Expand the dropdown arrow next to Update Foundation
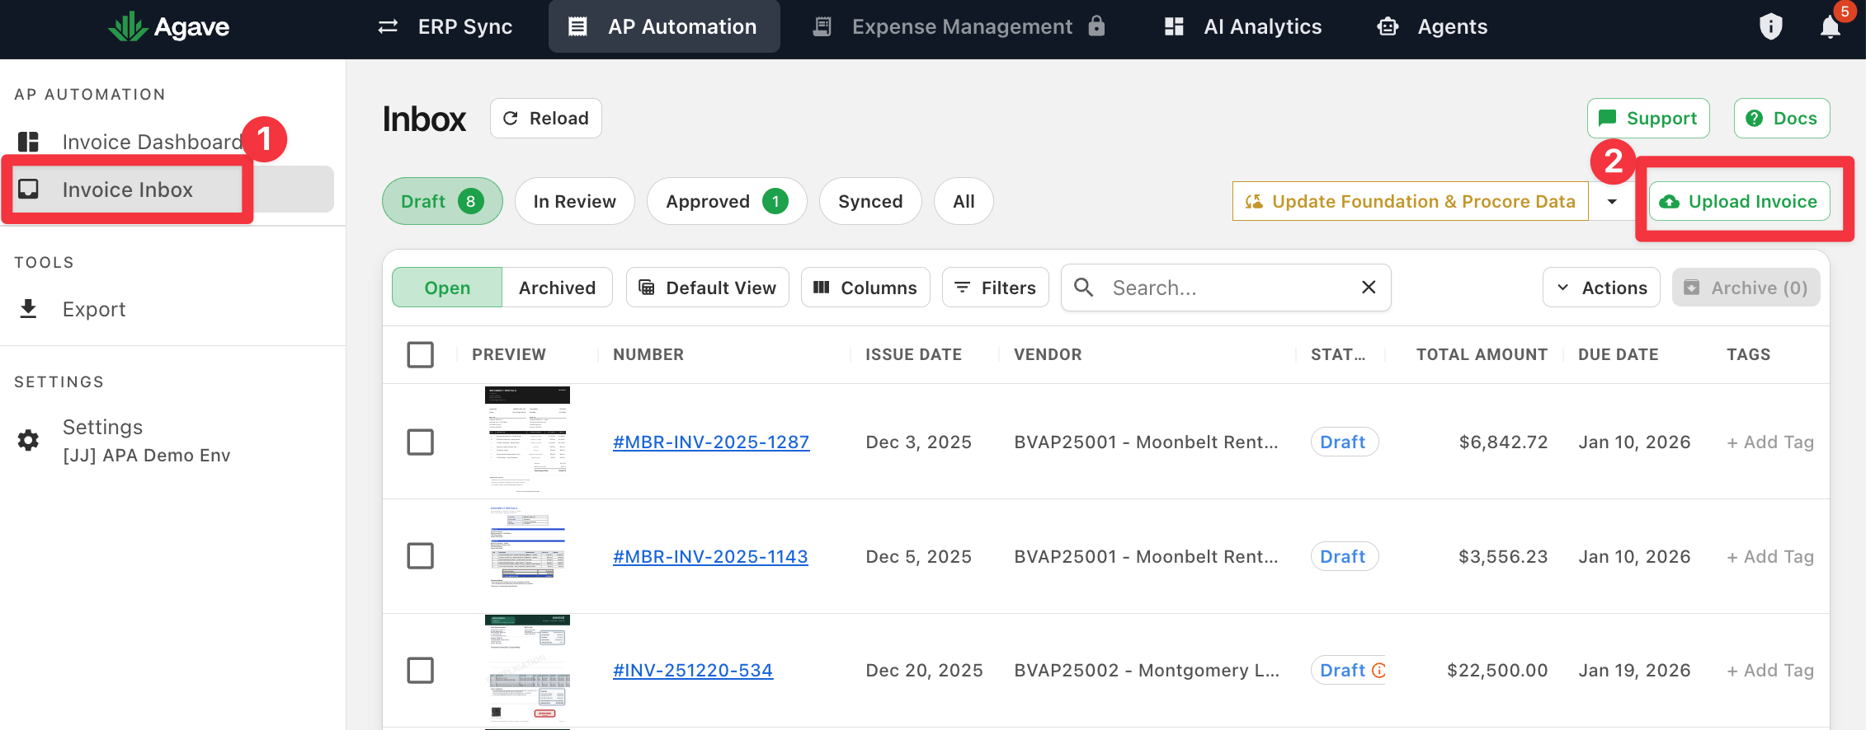The image size is (1866, 730). pyautogui.click(x=1612, y=201)
